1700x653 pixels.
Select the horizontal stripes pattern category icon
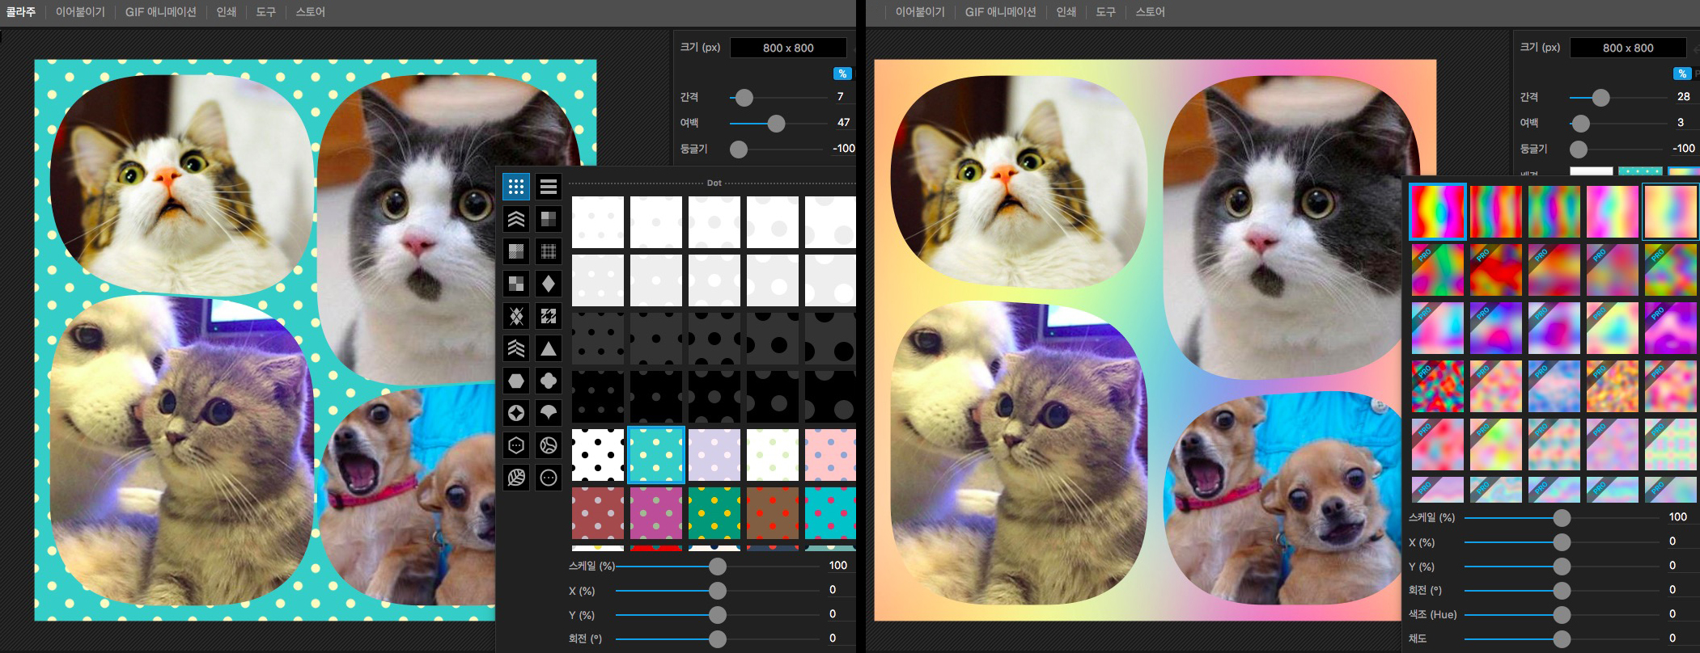point(549,187)
